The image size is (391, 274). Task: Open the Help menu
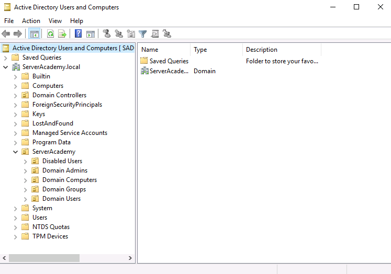point(76,21)
